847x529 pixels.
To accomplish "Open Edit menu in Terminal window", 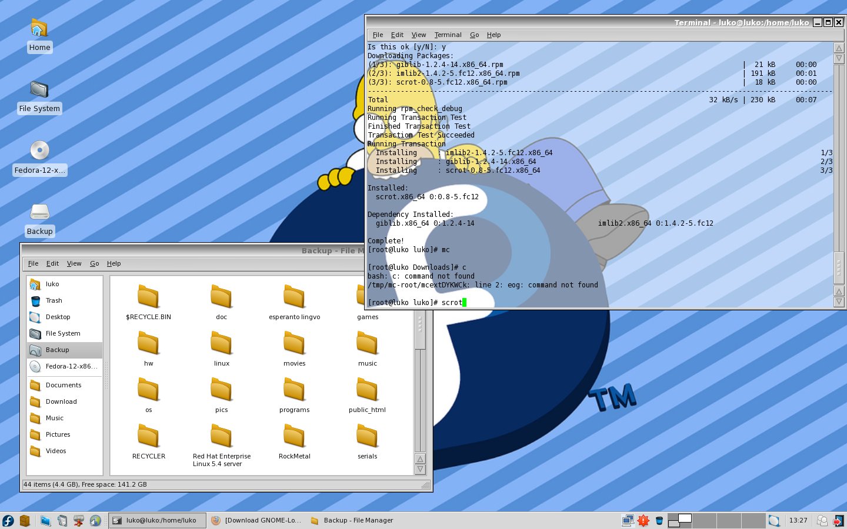I will click(397, 35).
